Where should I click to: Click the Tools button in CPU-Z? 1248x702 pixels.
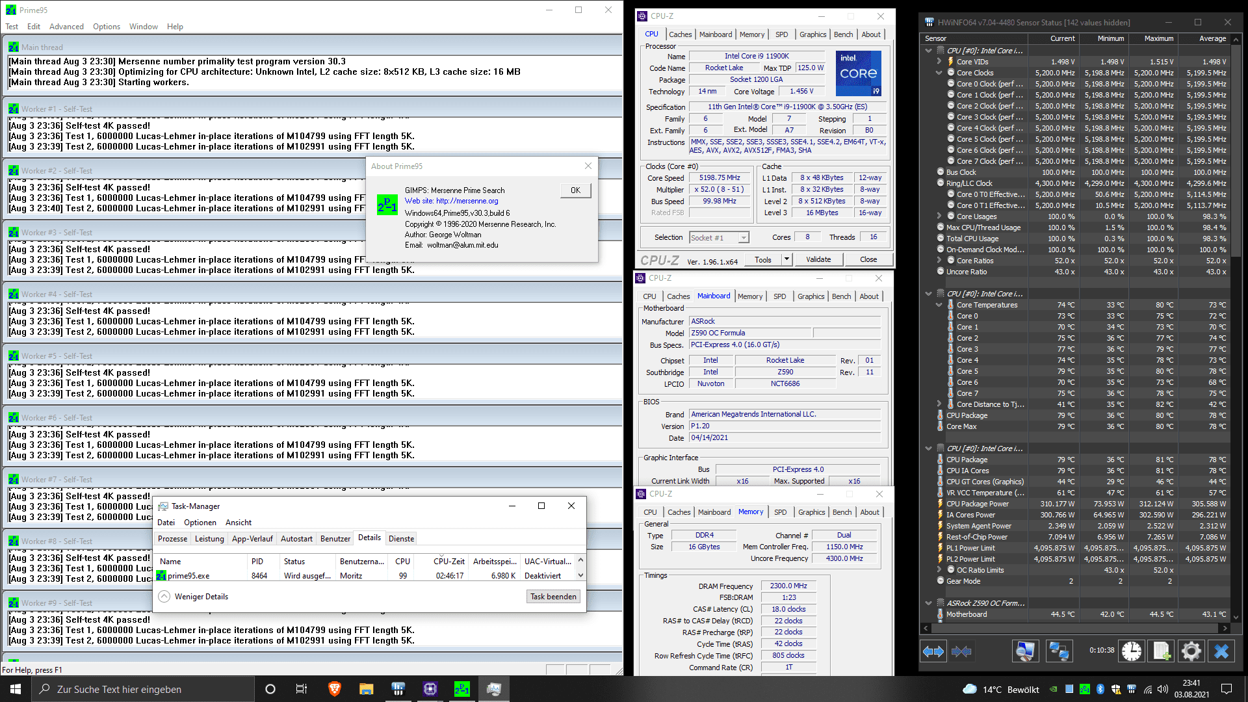(x=763, y=259)
